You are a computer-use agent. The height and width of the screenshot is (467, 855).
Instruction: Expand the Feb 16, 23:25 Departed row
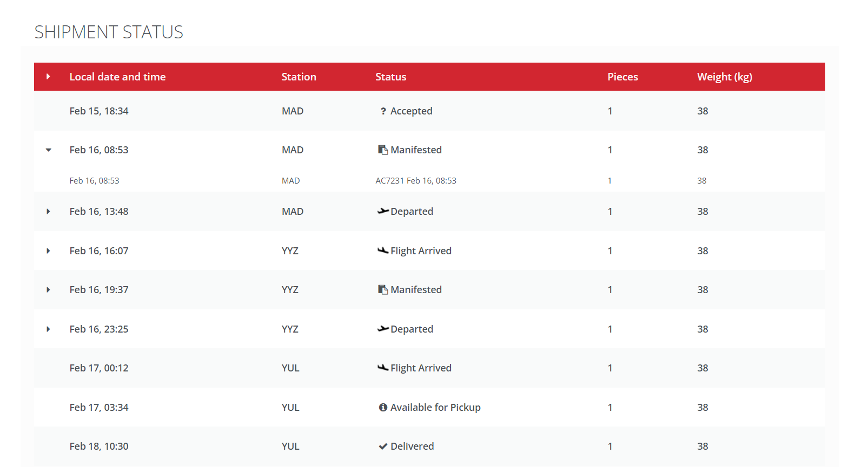pyautogui.click(x=48, y=329)
